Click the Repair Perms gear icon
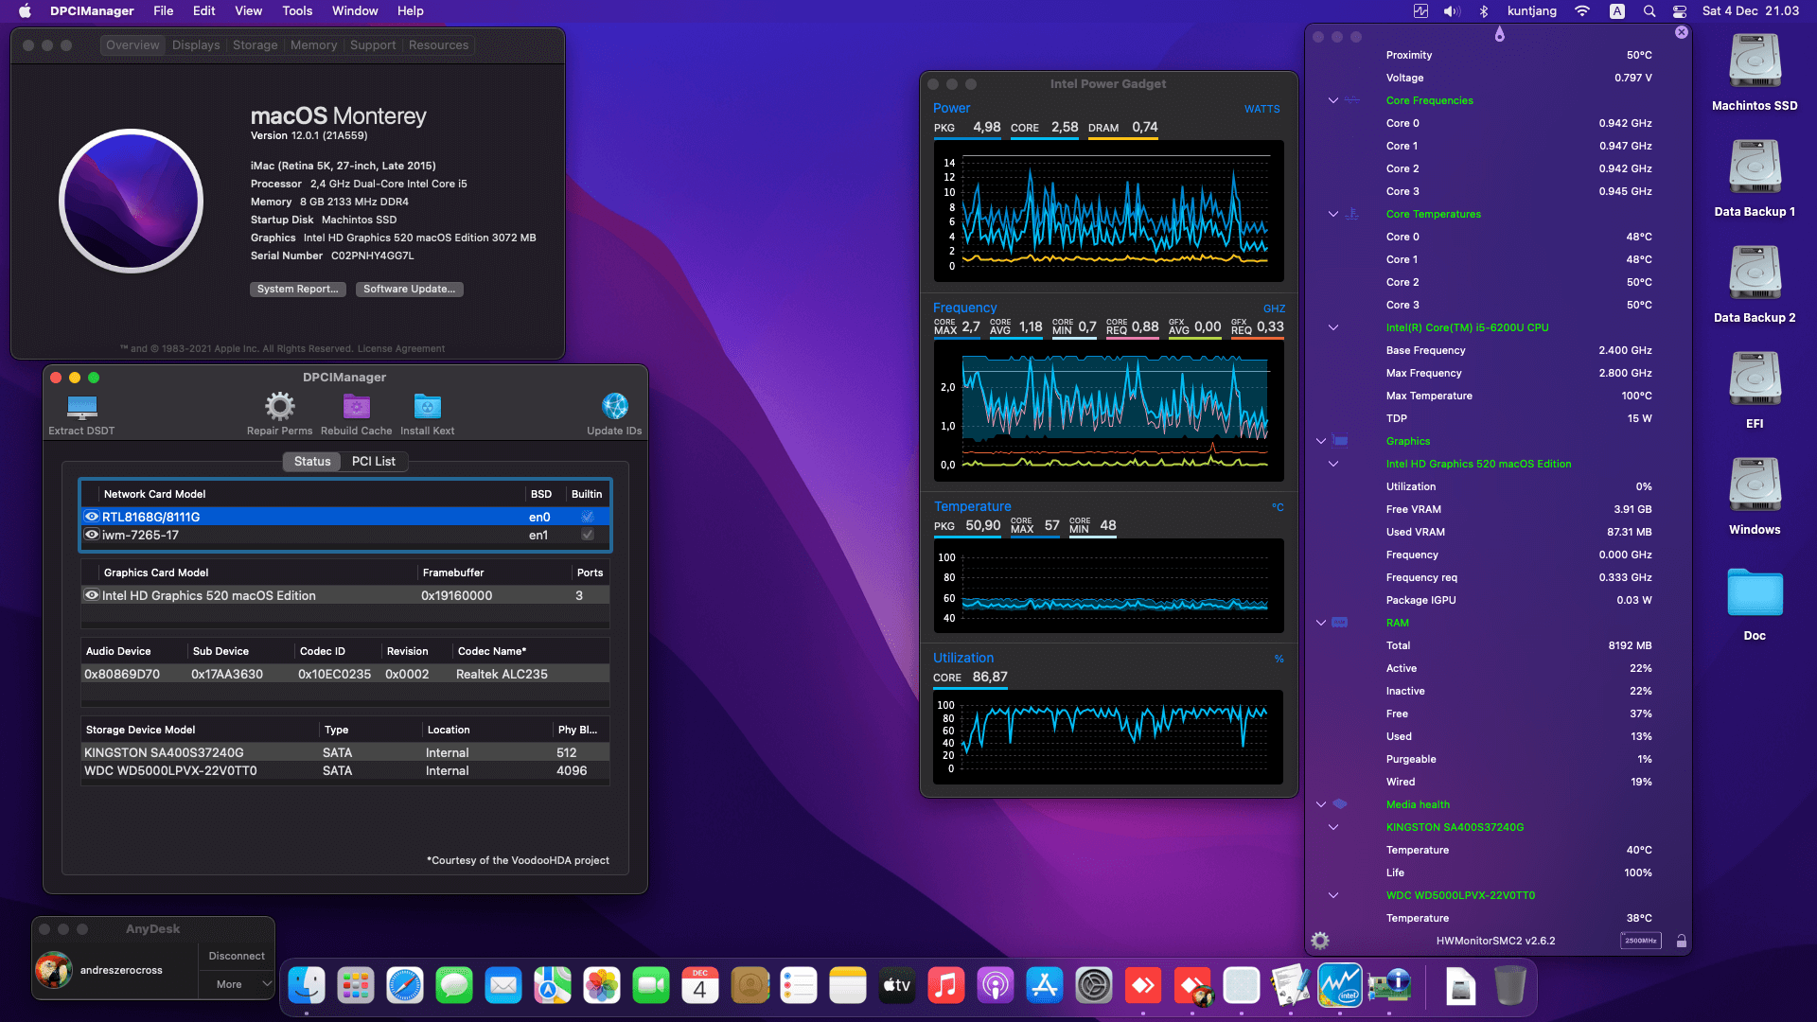Viewport: 1817px width, 1022px height. click(279, 406)
